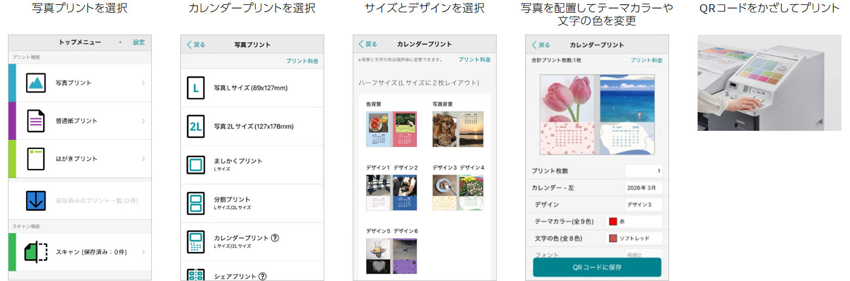Tap the スキャン scan icon
This screenshot has width=850, height=281.
pos(36,252)
